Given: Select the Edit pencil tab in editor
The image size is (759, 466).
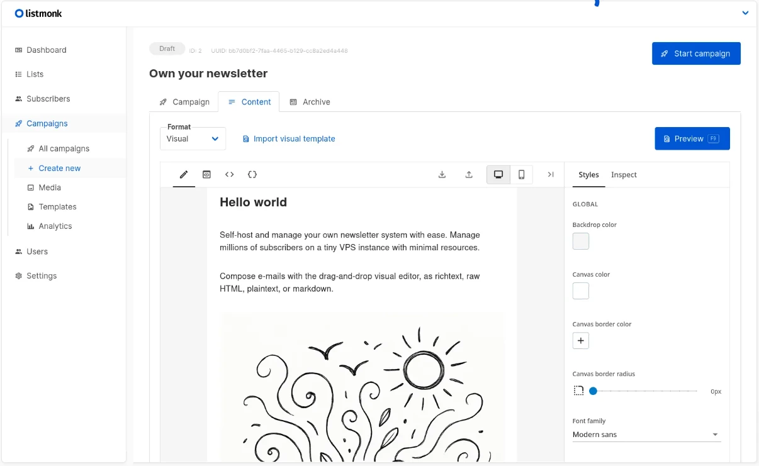Looking at the screenshot, I should [184, 175].
